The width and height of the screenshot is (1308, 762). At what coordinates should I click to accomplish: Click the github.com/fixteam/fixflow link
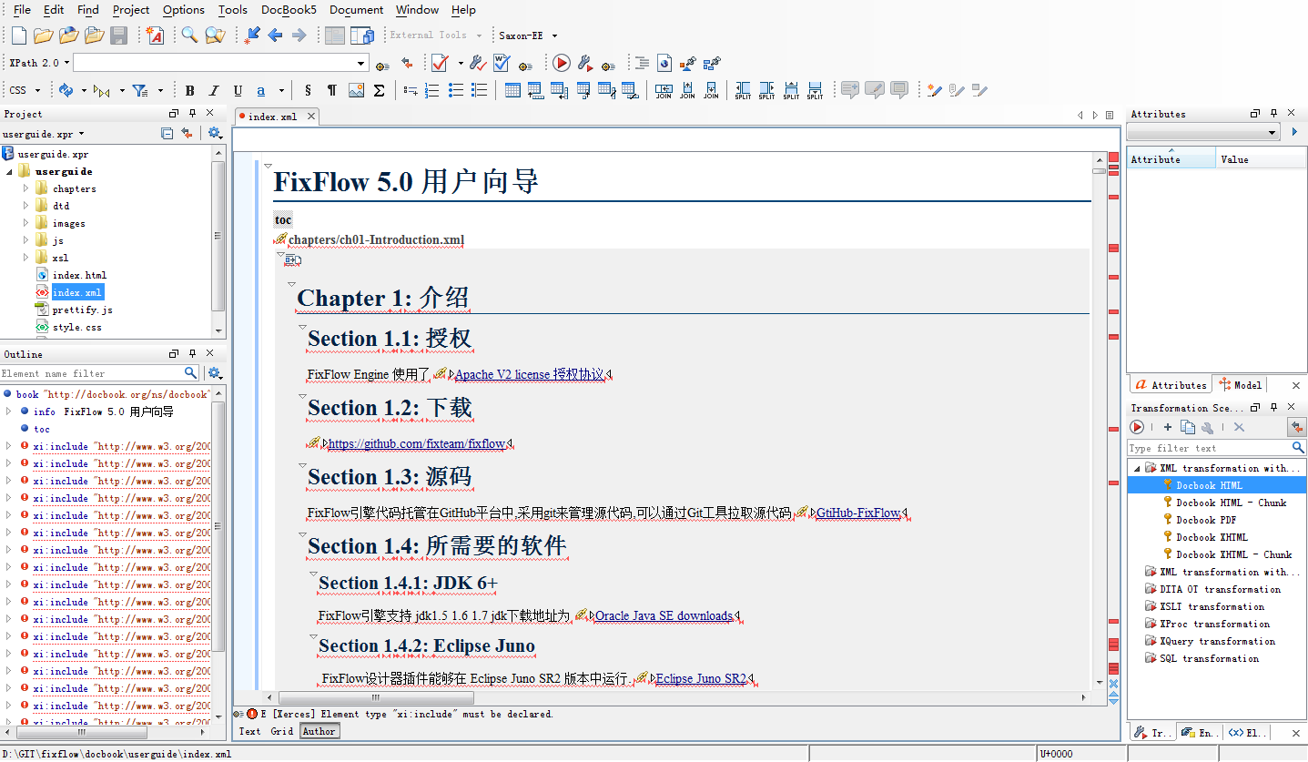416,443
